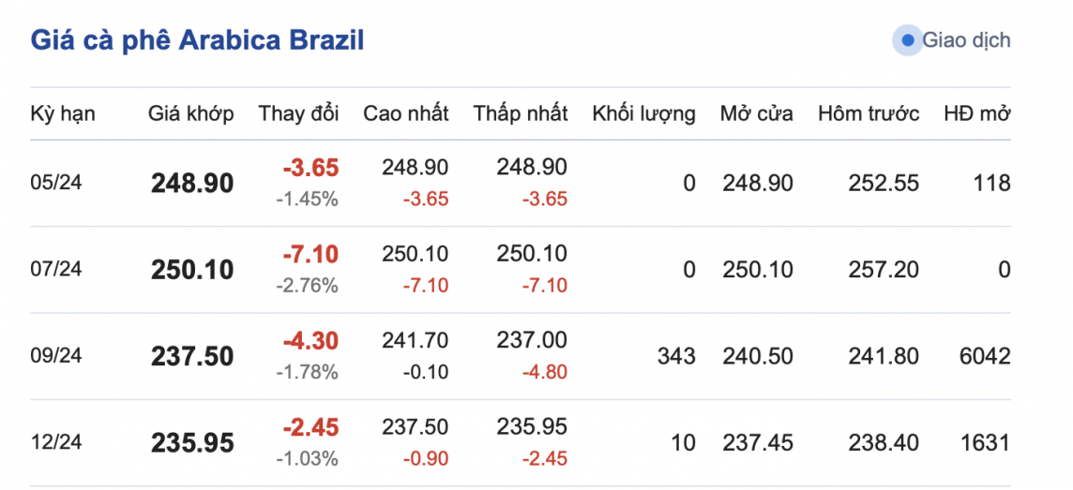Click the HĐ mở column header

pos(976,114)
